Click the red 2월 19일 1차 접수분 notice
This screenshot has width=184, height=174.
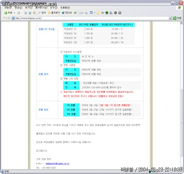[x=115, y=105]
